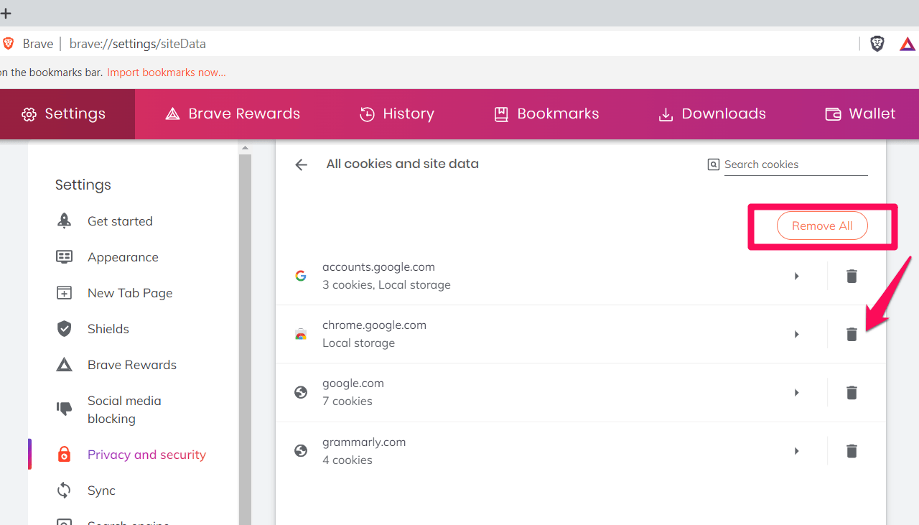Click the sidebar scrollbar up arrow

[x=245, y=148]
